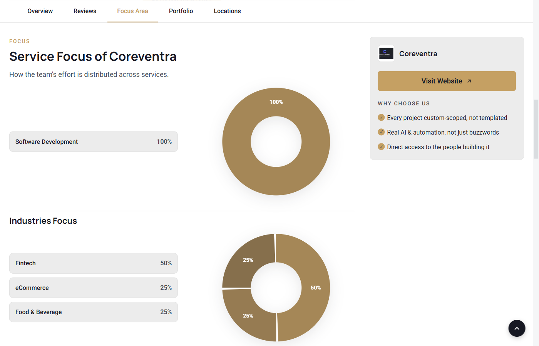Click the 'WHY CHOOSE US' label
This screenshot has height=346, width=539.
404,103
